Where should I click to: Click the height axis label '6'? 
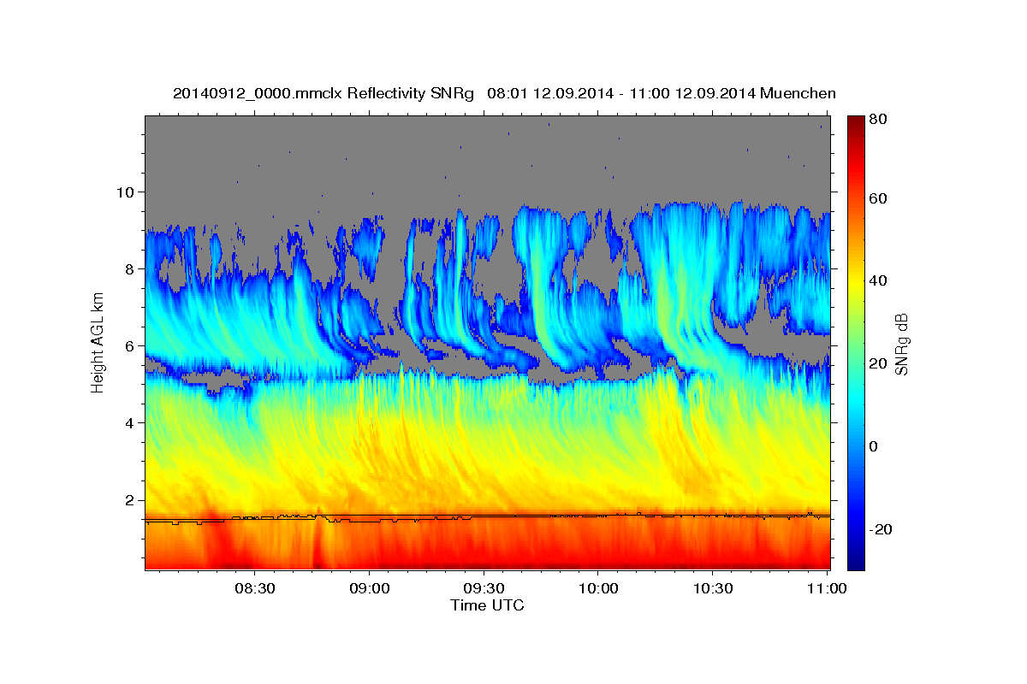132,345
